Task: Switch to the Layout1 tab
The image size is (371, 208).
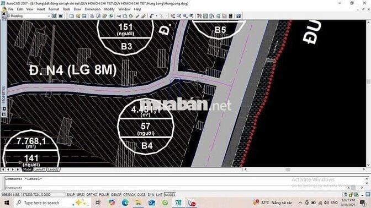Action: pyautogui.click(x=39, y=169)
